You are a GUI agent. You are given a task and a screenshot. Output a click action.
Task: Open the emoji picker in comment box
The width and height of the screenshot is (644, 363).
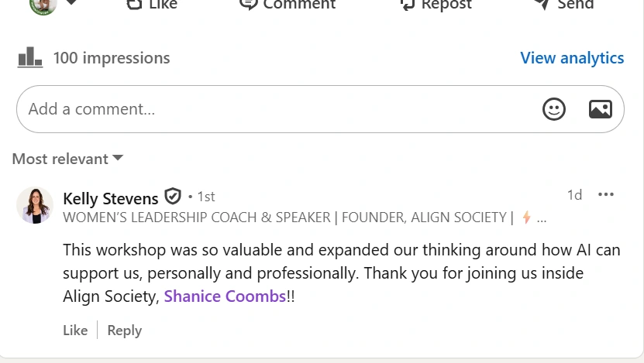553,109
